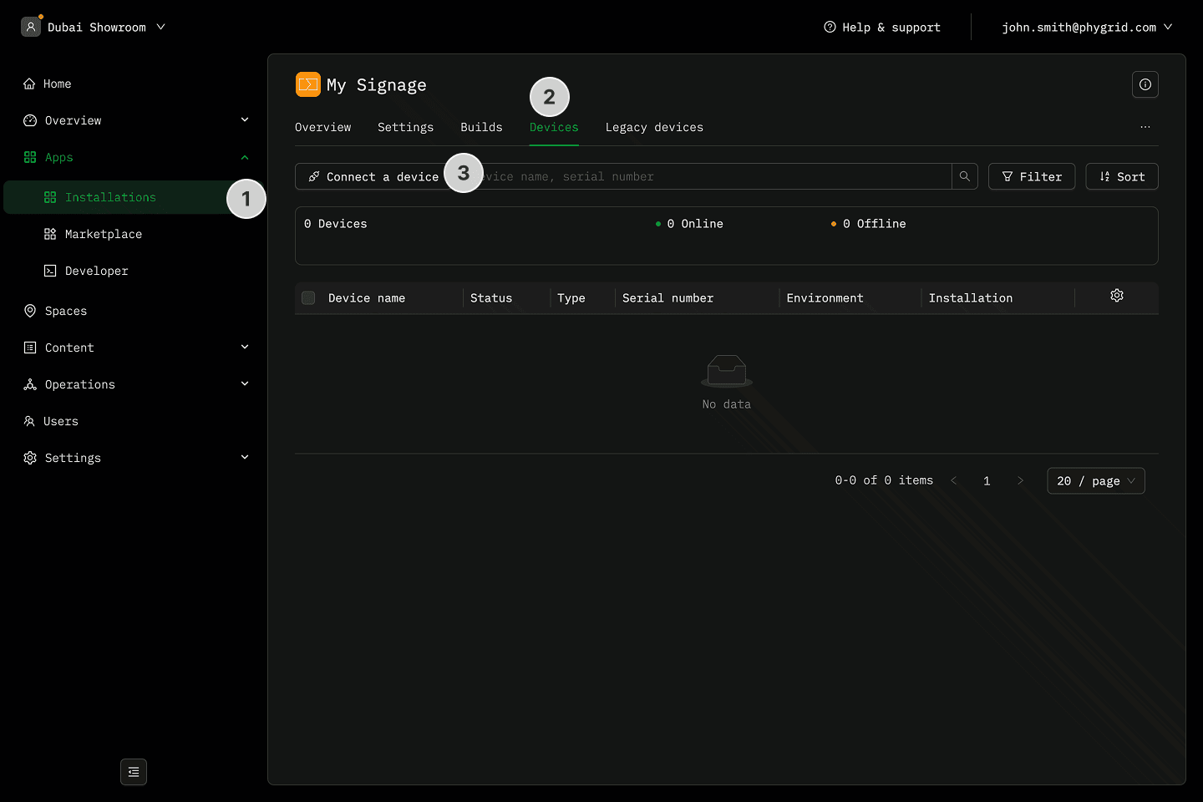The image size is (1203, 802).
Task: Click the three-dot more options icon
Action: 1145,127
